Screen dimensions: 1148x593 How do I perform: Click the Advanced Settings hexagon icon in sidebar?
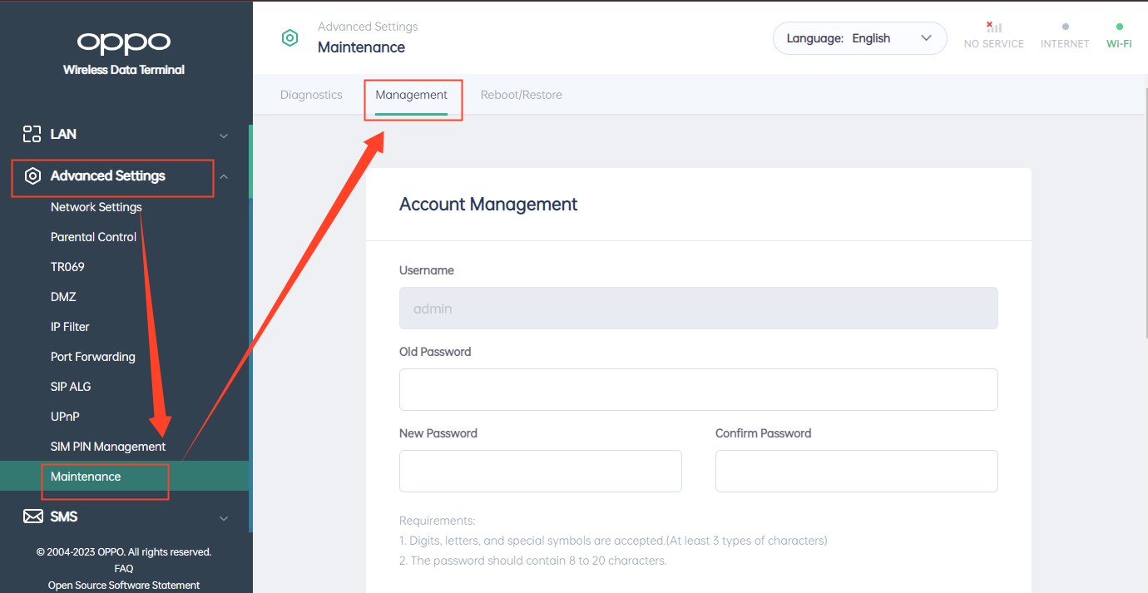[x=32, y=176]
